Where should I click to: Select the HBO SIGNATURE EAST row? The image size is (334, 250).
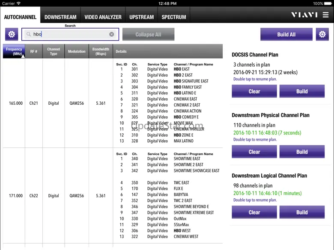point(168,81)
